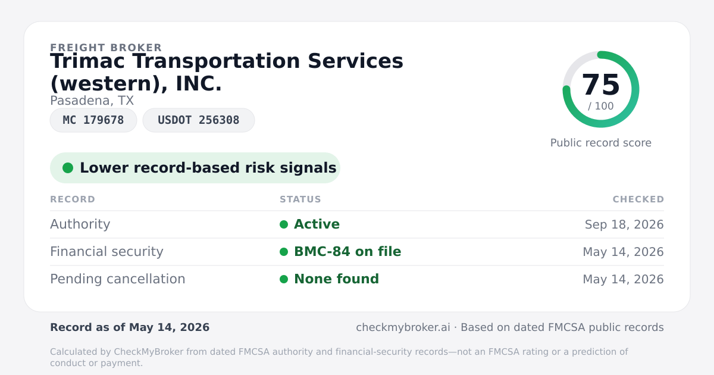Image resolution: width=714 pixels, height=375 pixels.
Task: Click the RECORD column header
Action: 73,199
